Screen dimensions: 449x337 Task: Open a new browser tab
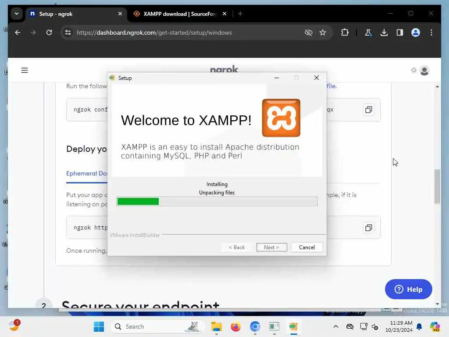click(x=240, y=14)
